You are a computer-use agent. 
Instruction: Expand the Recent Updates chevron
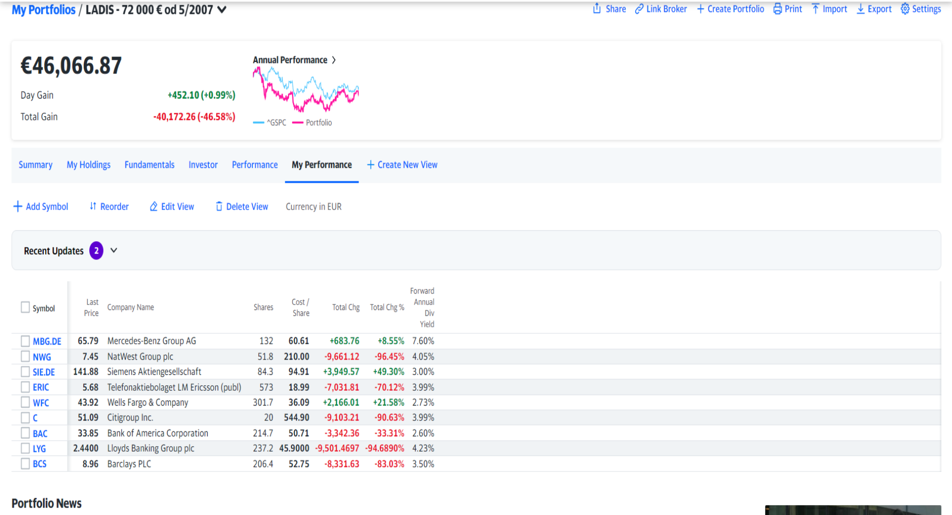pos(114,251)
